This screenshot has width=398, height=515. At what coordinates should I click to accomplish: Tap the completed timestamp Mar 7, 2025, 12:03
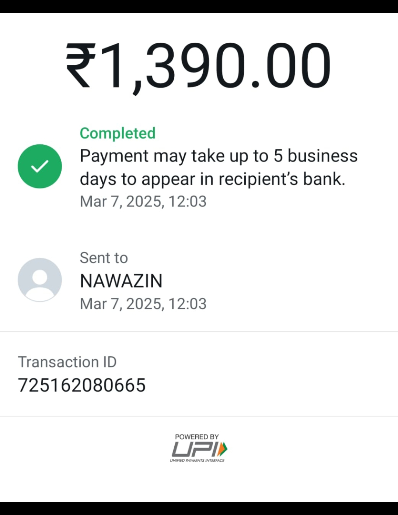pos(143,202)
